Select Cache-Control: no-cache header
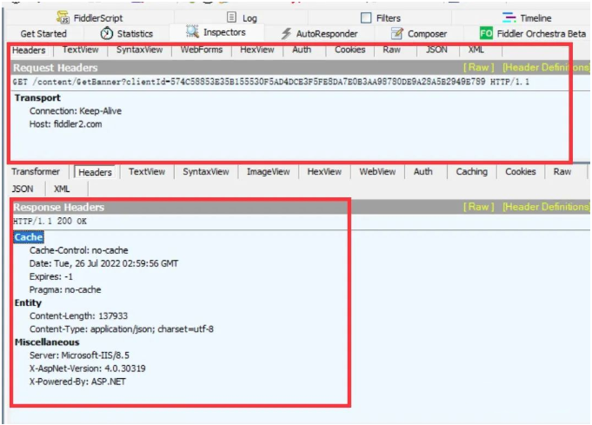This screenshot has height=425, width=592. (x=78, y=250)
